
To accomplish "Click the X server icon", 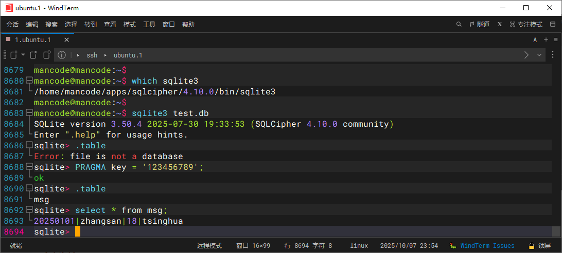I will (x=500, y=24).
